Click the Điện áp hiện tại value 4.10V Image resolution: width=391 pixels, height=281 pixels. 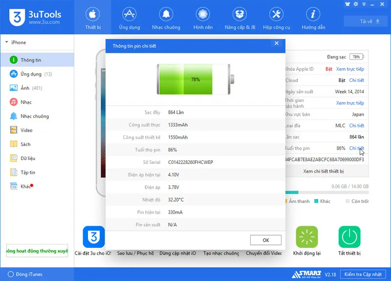(x=174, y=175)
